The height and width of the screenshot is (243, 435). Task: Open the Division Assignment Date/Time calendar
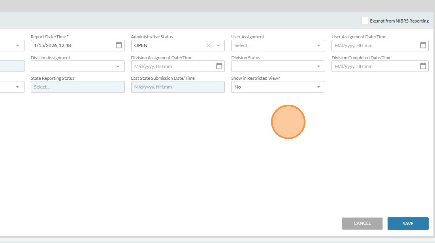(x=219, y=66)
